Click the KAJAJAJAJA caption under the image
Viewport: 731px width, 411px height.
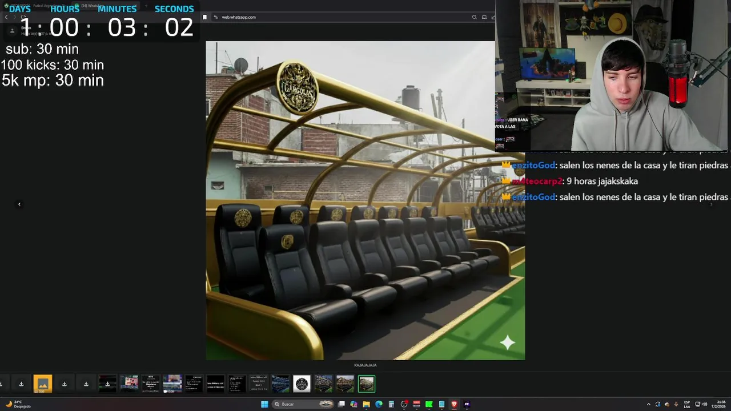(365, 365)
